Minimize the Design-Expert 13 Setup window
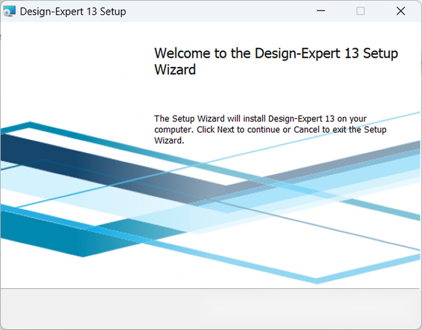Image resolution: width=422 pixels, height=330 pixels. click(321, 11)
